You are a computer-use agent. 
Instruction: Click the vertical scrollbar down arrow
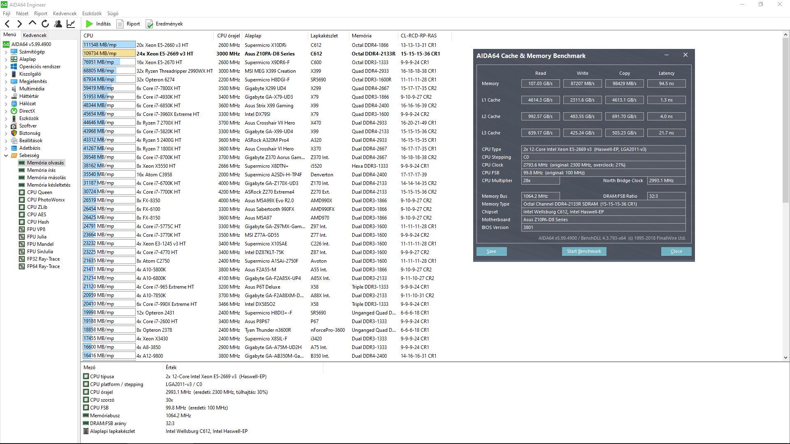pyautogui.click(x=785, y=358)
